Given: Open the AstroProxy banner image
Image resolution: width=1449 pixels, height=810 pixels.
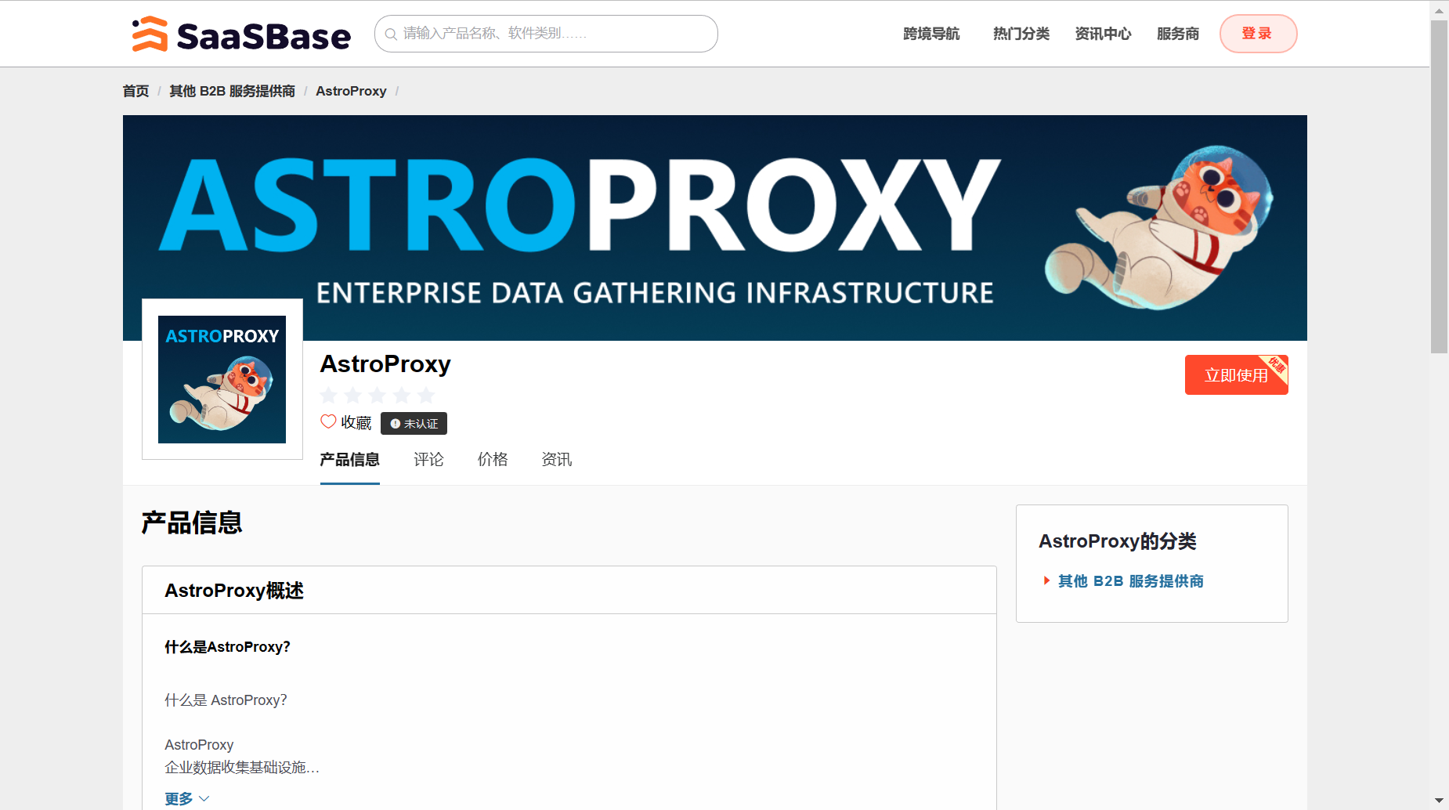Looking at the screenshot, I should 714,227.
